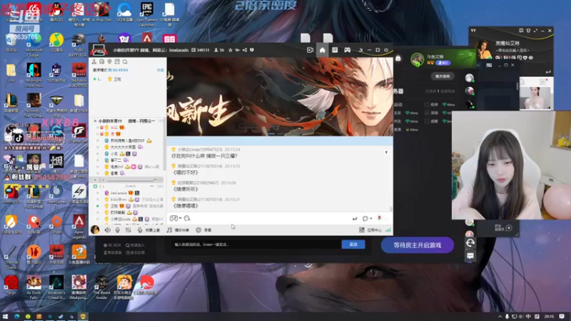
Task: Open the notification center on taskbar
Action: coord(562,317)
